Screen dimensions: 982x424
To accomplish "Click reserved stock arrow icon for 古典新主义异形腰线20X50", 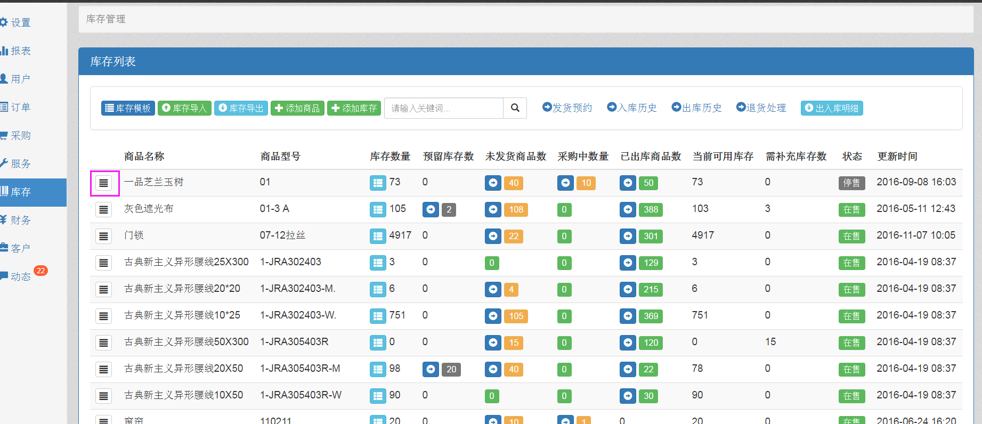I will click(431, 369).
